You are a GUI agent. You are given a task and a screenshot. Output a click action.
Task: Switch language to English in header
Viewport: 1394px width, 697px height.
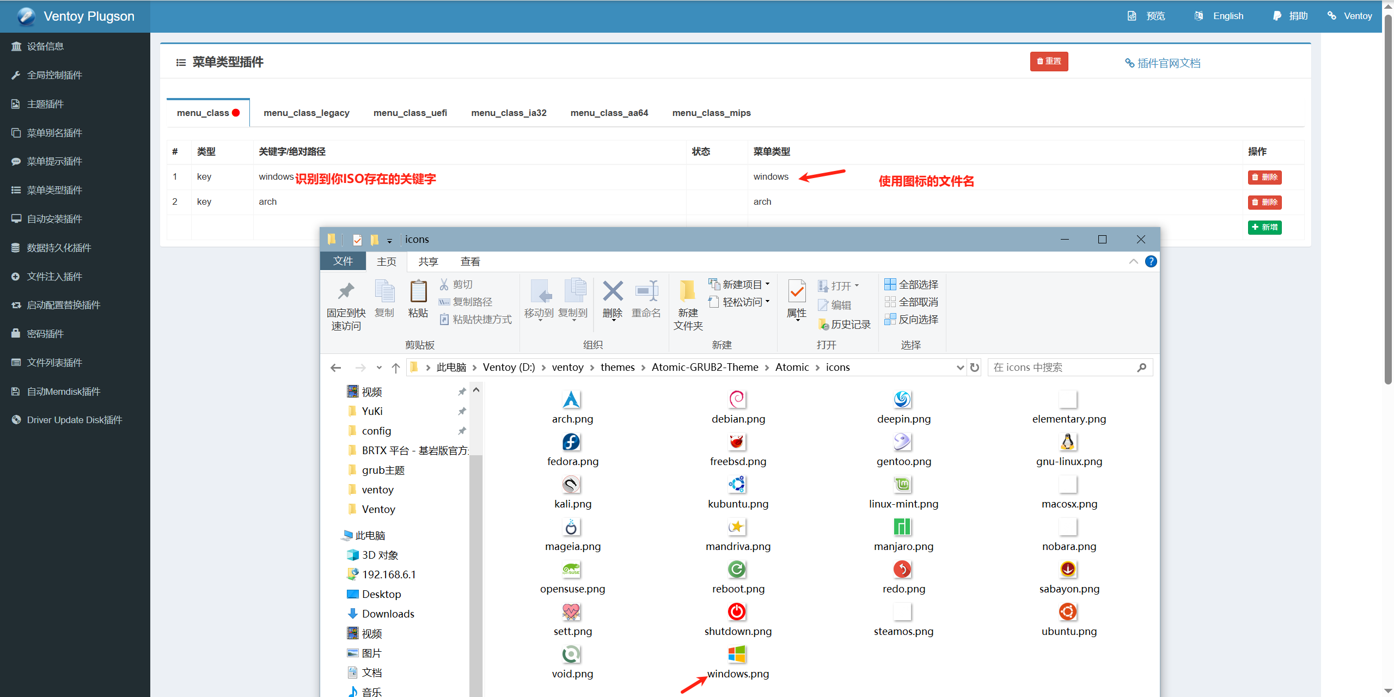pos(1219,16)
